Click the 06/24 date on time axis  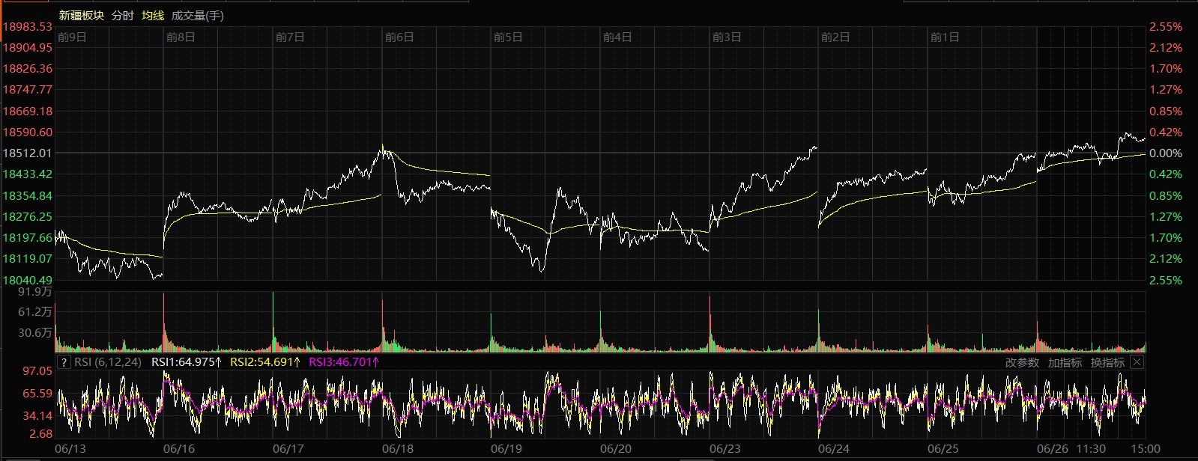(x=834, y=448)
